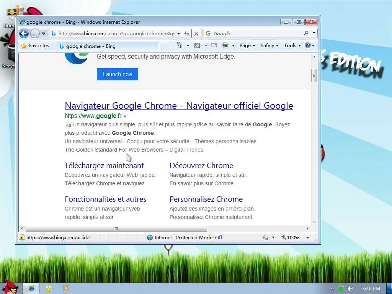
Task: Open a new blank tab
Action: 165,46
